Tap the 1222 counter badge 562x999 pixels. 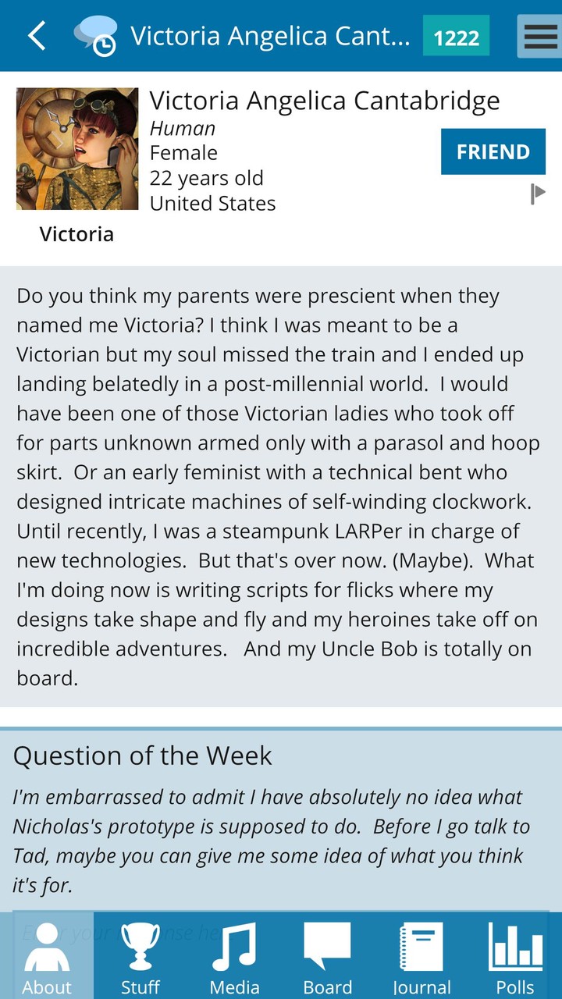point(456,37)
